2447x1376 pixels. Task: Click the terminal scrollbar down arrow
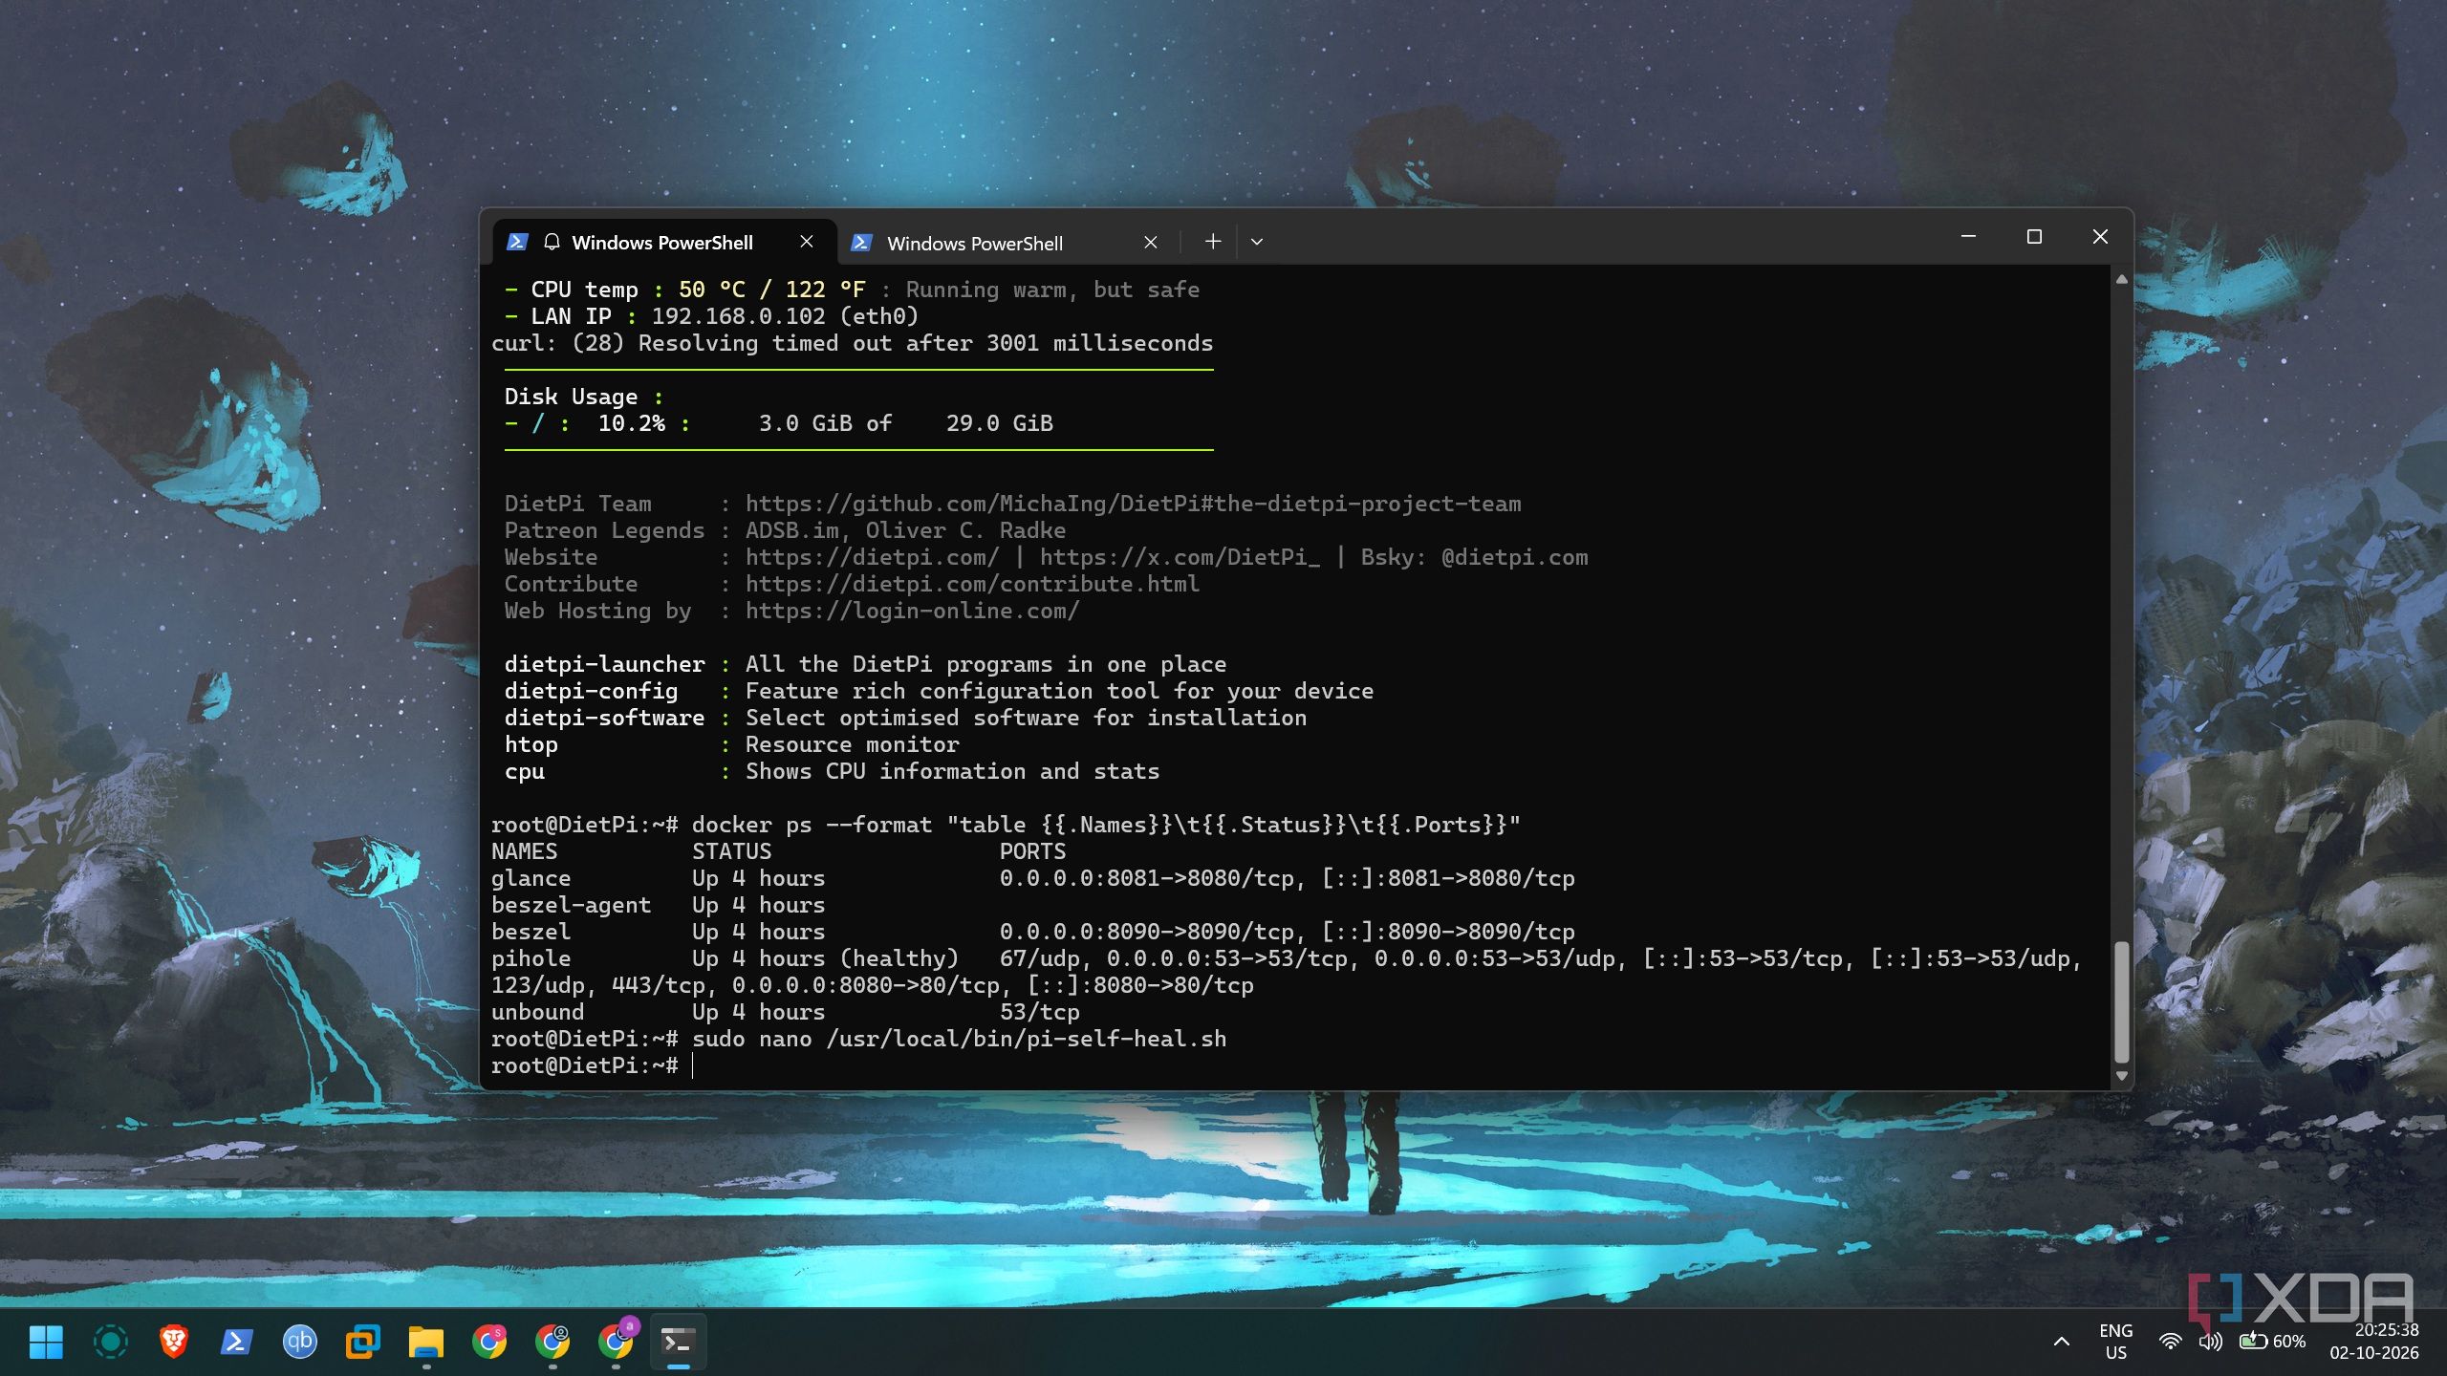coord(2121,1076)
